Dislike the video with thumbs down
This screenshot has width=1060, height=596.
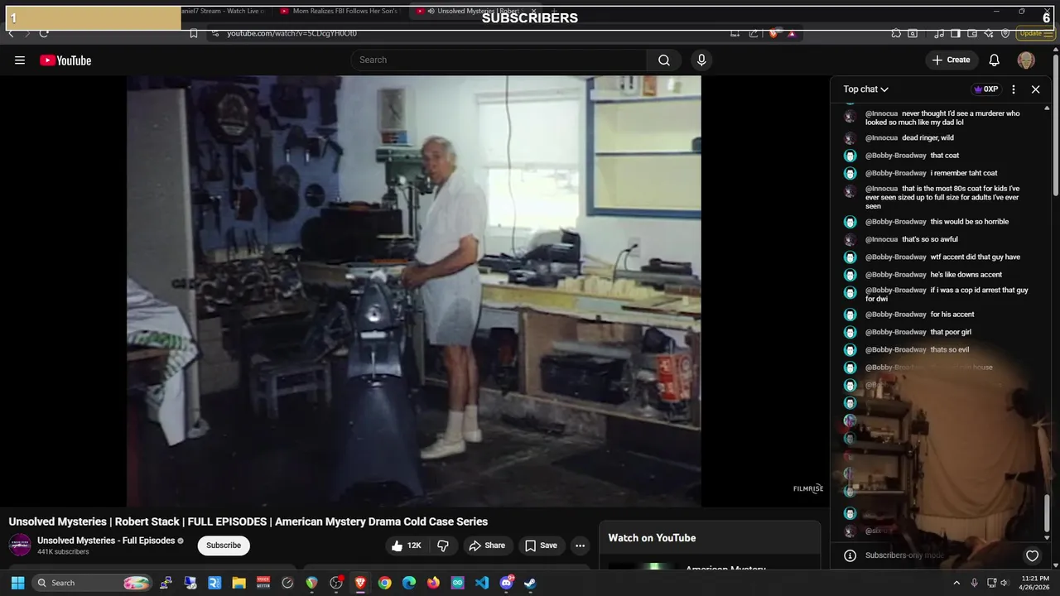click(444, 546)
